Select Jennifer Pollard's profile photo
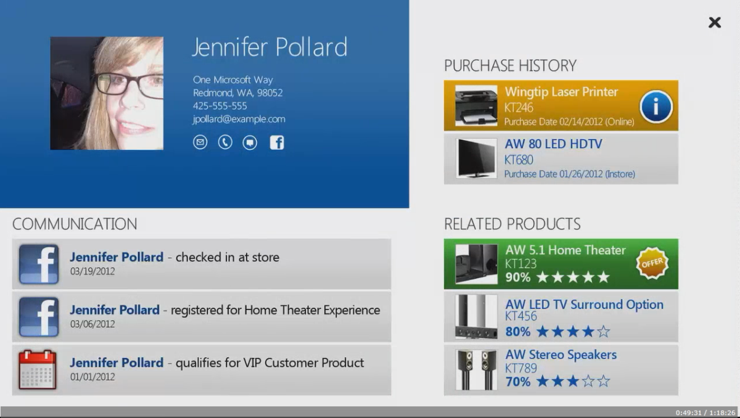740x418 pixels. click(x=107, y=93)
